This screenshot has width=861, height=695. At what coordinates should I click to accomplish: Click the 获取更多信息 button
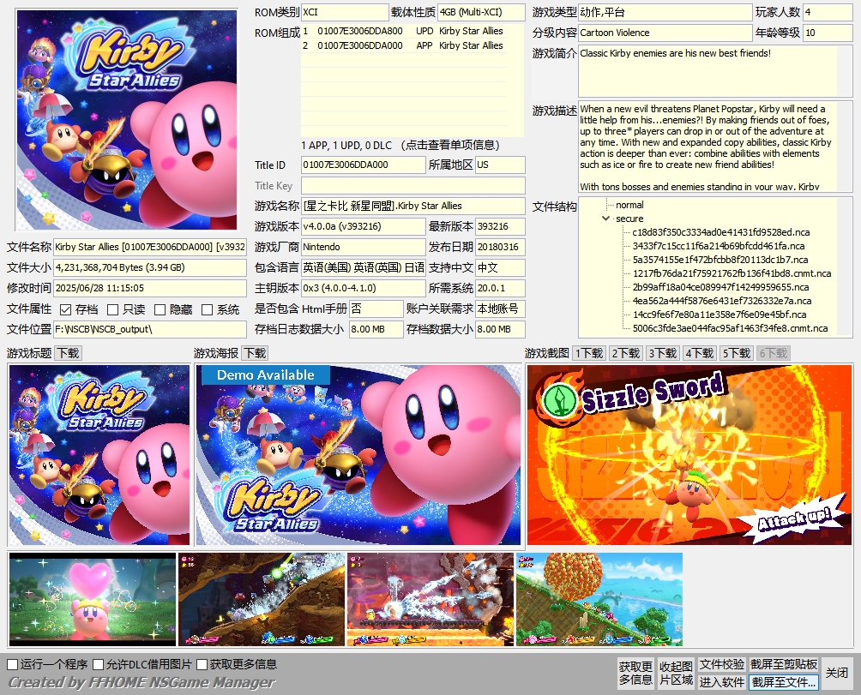coord(635,673)
